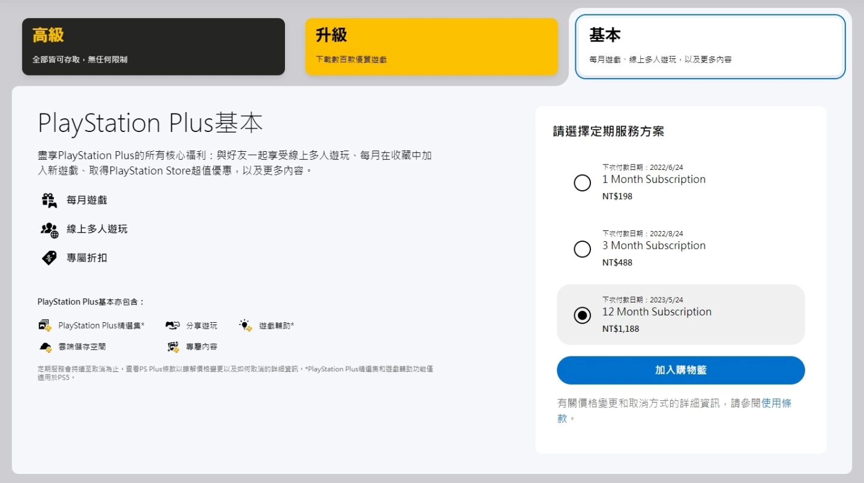864x483 pixels.
Task: Open the 基本 tier tab
Action: click(709, 46)
